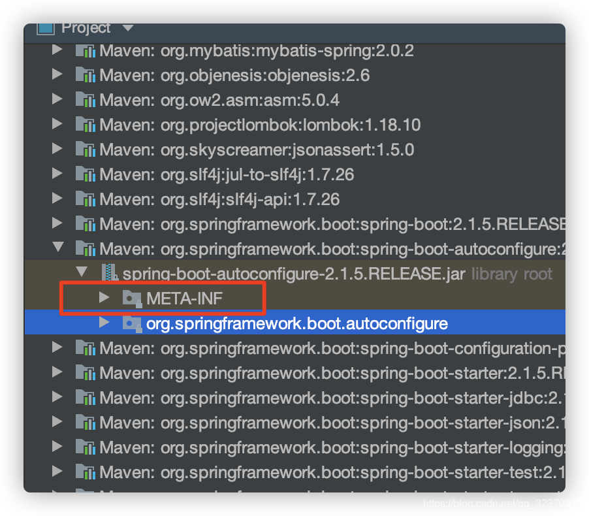The height and width of the screenshot is (516, 589).
Task: Click library icon of spring-boot-configuration-processor
Action: coord(86,348)
